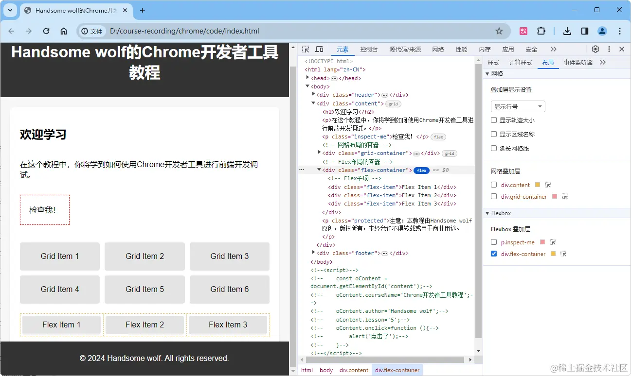Switch to the 源代码/来源 tab
The image size is (631, 376).
click(405, 49)
